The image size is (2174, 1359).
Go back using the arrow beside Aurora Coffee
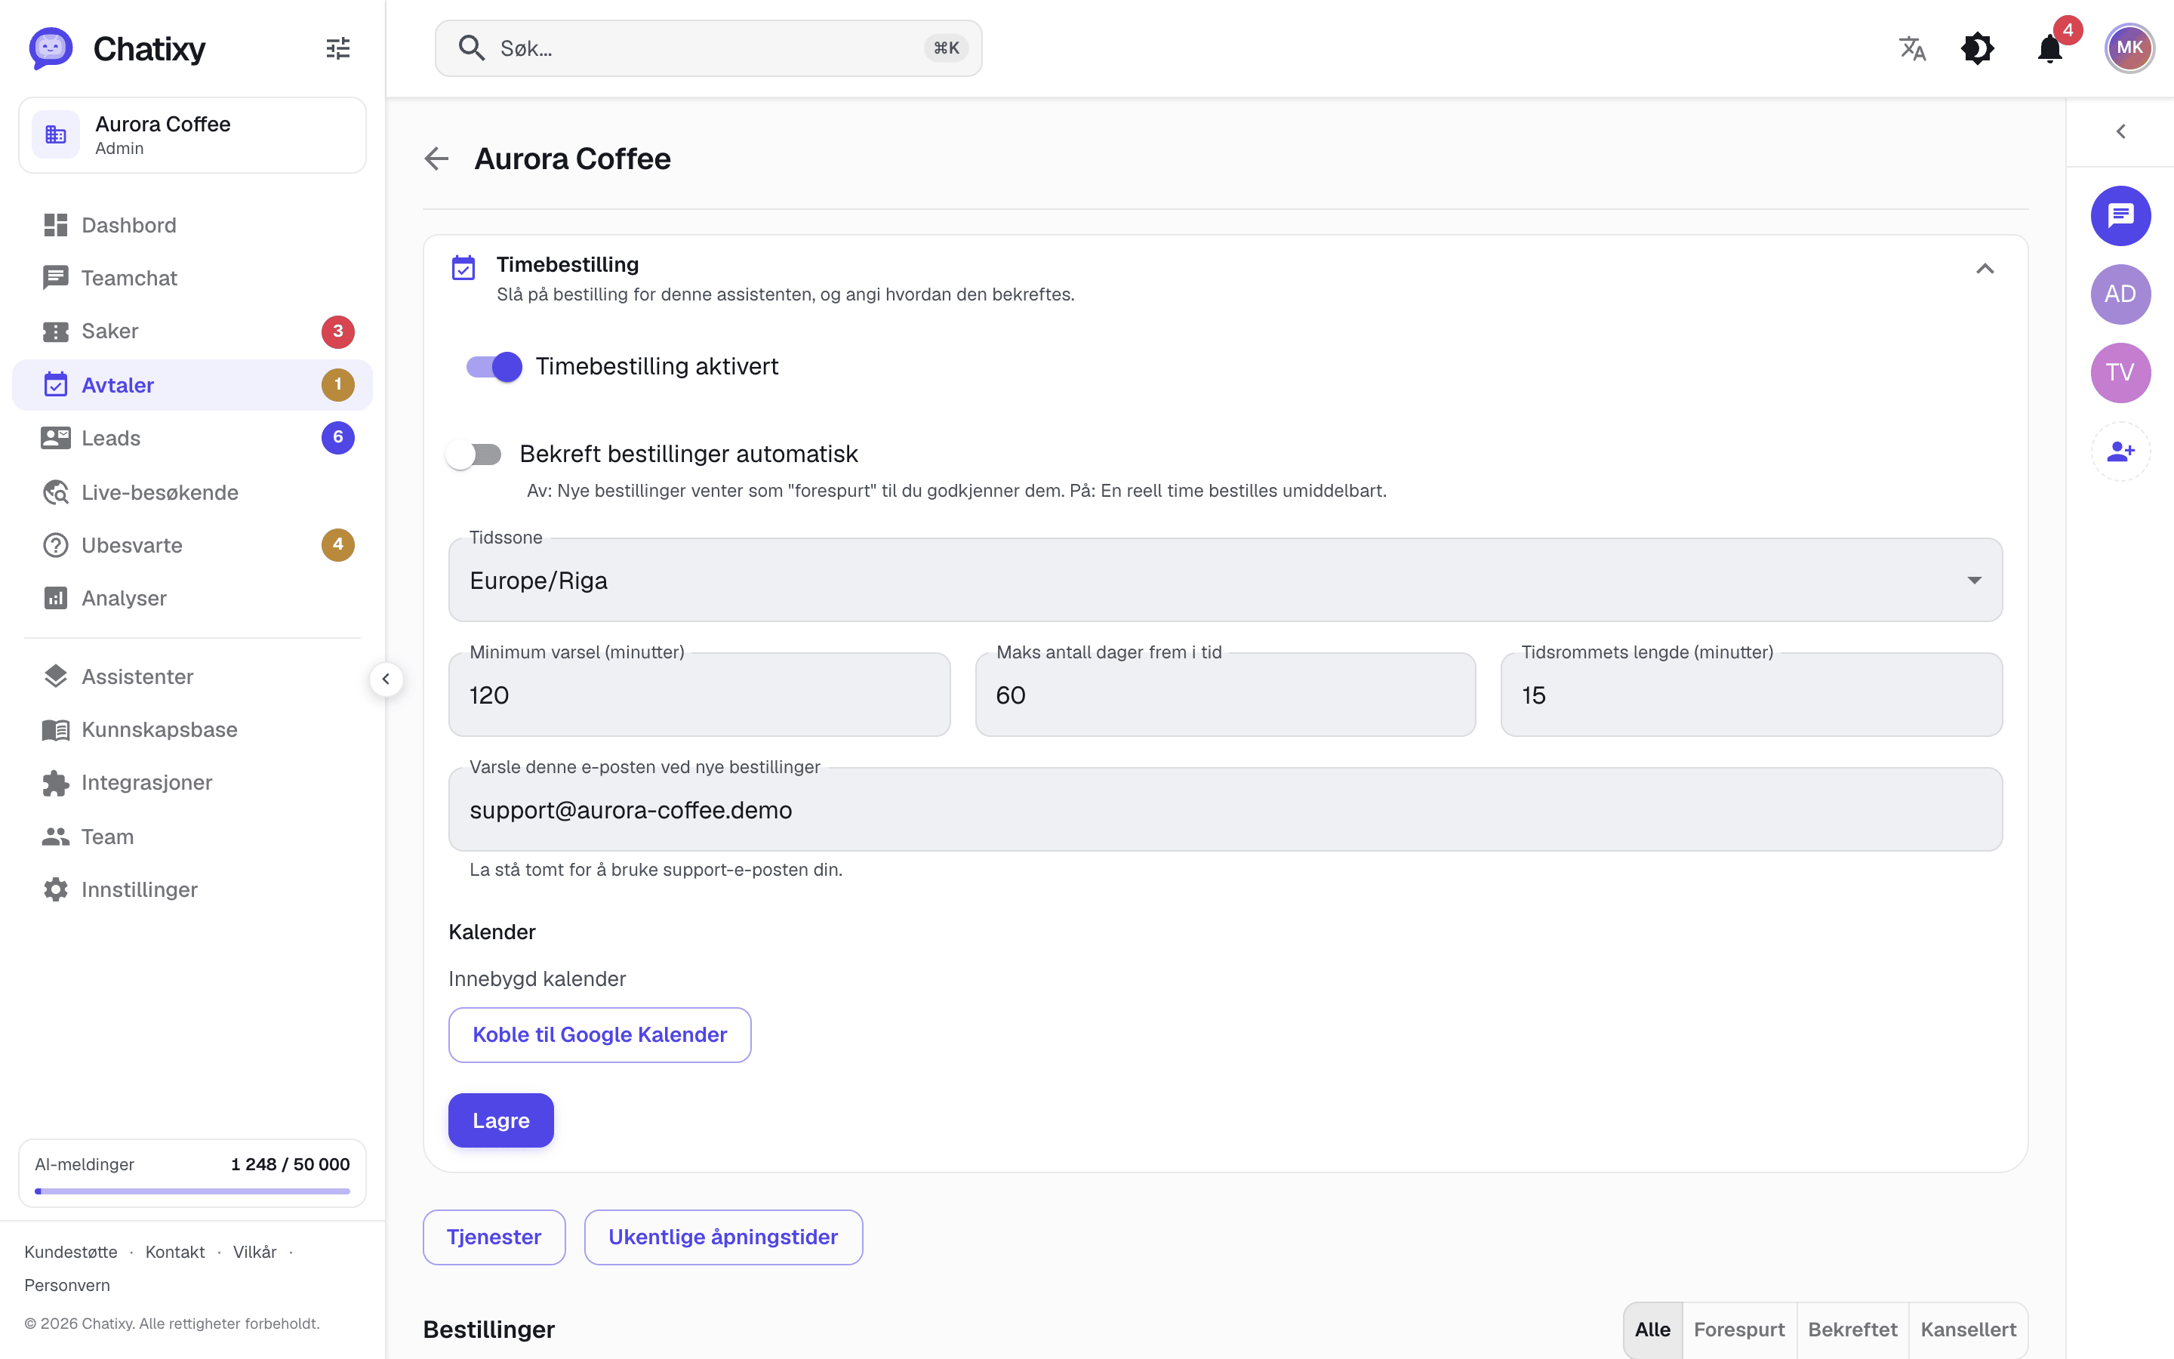436,159
